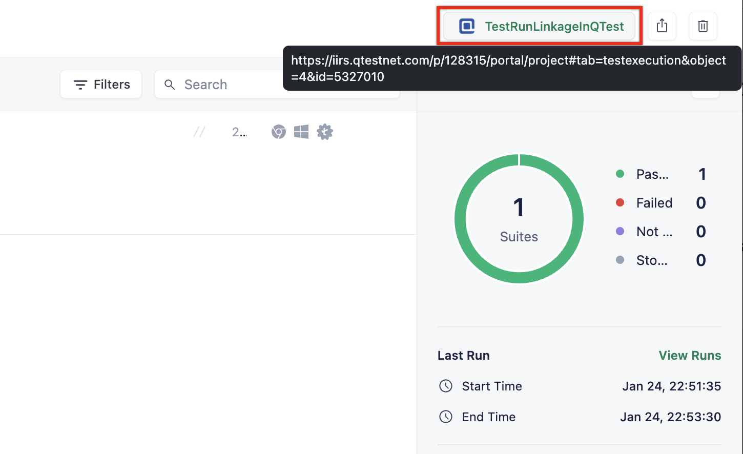Click the clock icon beside Start Time
This screenshot has width=743, height=454.
446,386
